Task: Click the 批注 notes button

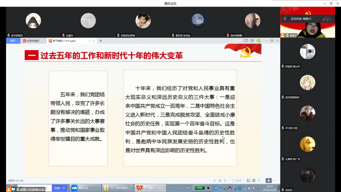Action: coord(237,181)
